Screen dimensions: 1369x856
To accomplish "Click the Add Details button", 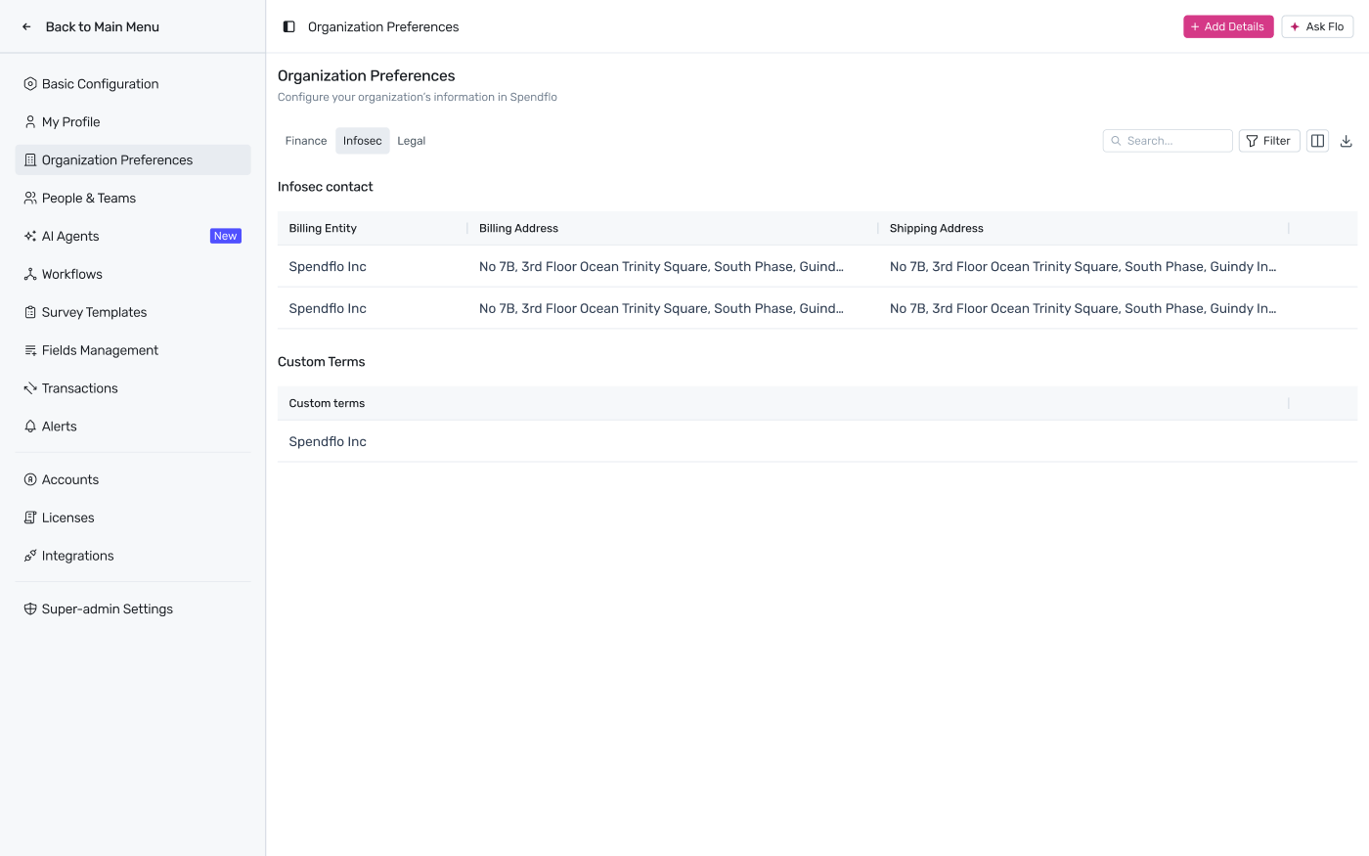I will (x=1228, y=27).
